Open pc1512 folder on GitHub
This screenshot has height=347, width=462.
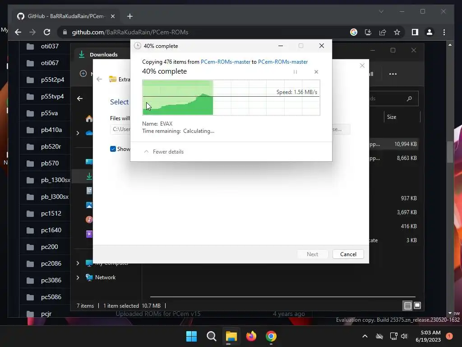[x=51, y=213]
